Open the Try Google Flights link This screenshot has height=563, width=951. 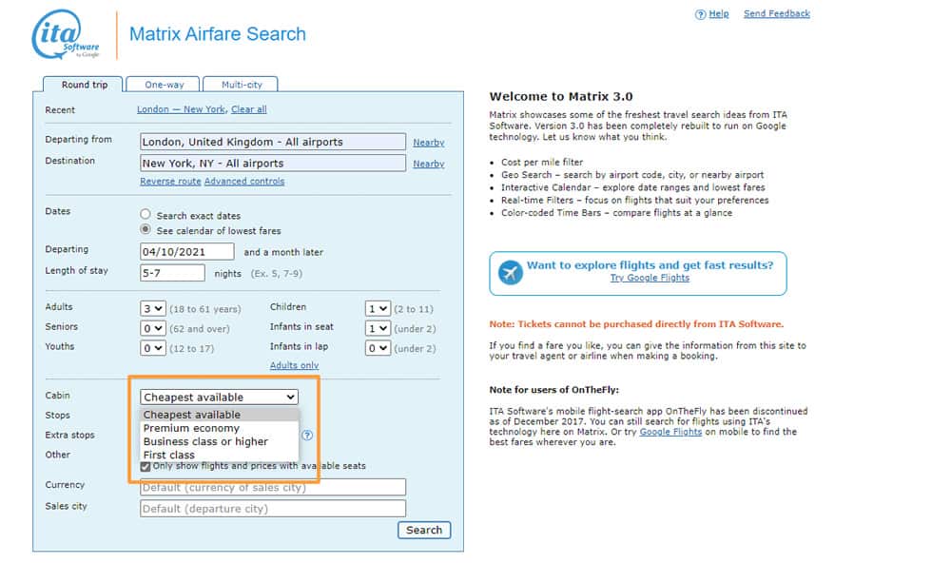click(650, 278)
